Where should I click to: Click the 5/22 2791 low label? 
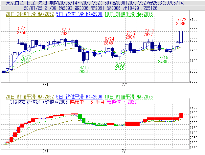coord(26,59)
